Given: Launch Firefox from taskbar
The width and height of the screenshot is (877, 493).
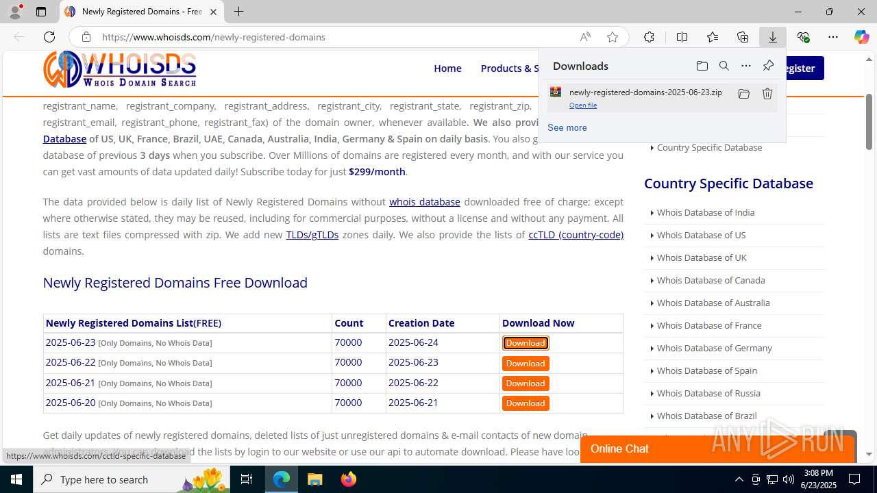Looking at the screenshot, I should point(349,479).
